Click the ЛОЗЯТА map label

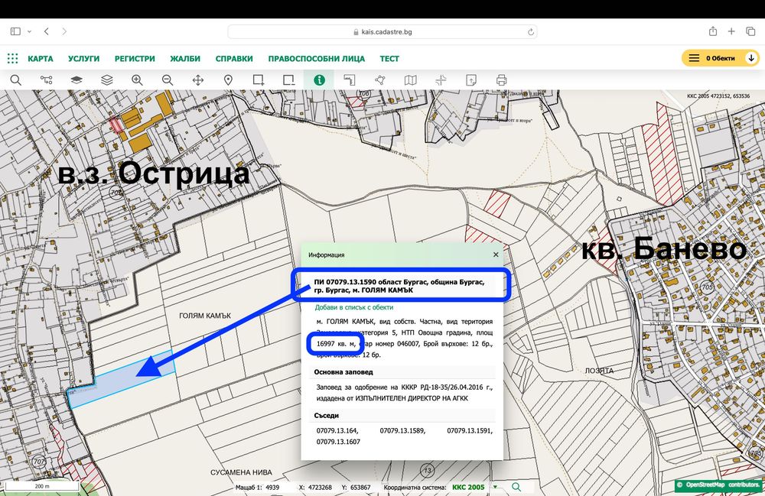click(599, 371)
